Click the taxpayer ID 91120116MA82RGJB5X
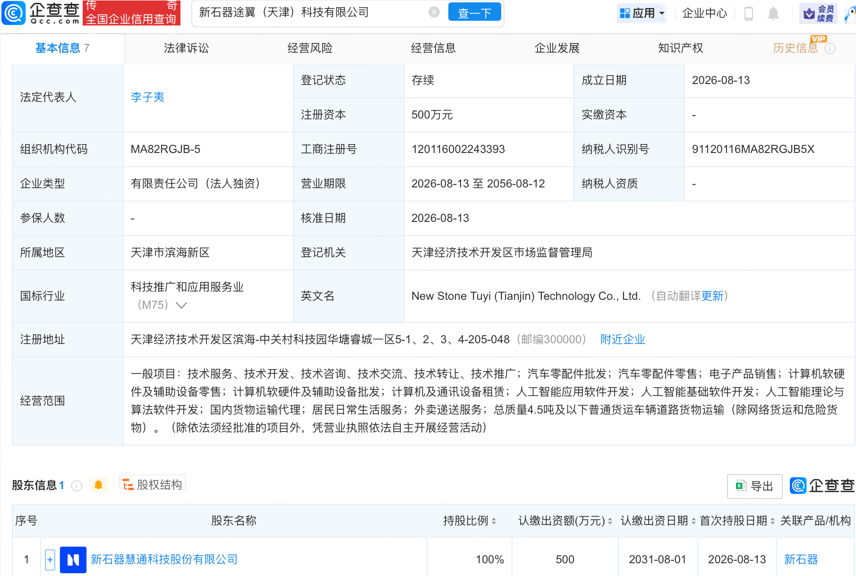856x576 pixels. click(x=753, y=149)
